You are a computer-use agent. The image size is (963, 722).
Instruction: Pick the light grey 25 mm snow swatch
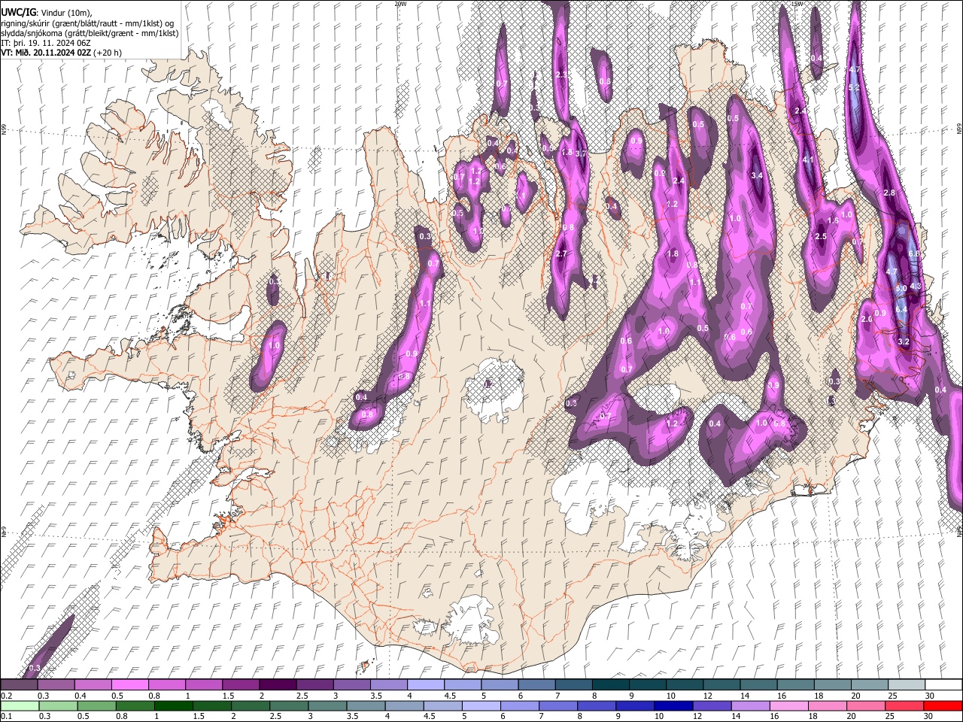point(907,684)
